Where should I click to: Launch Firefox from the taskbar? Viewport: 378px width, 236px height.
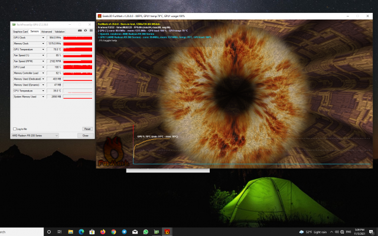tap(103, 232)
